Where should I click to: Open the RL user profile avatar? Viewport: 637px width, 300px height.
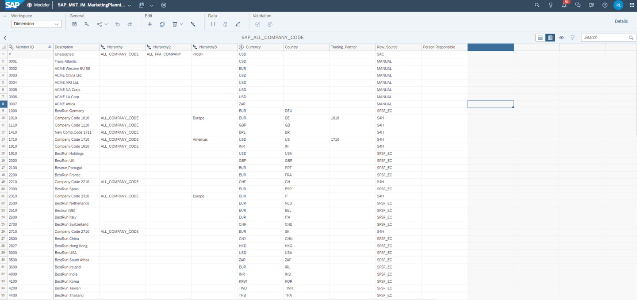[x=618, y=5]
